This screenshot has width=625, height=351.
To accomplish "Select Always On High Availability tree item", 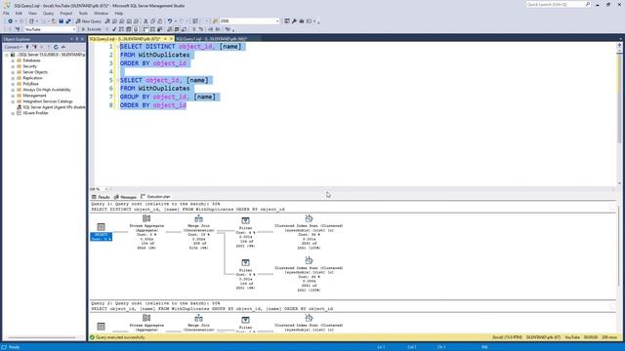I will pos(47,90).
